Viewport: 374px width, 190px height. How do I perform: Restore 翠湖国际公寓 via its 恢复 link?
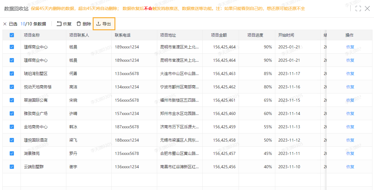coord(350,100)
